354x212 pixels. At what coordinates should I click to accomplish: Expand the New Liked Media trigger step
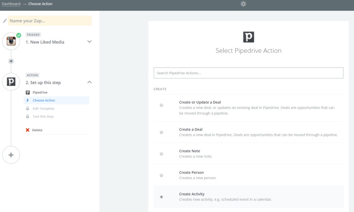90,42
